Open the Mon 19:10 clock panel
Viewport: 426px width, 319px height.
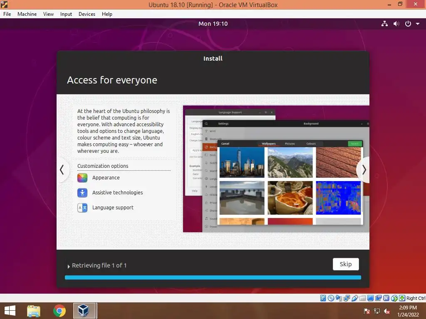pyautogui.click(x=213, y=24)
